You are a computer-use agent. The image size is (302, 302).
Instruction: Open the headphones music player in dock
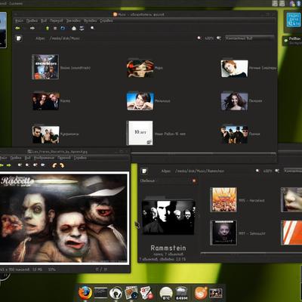[116, 293]
